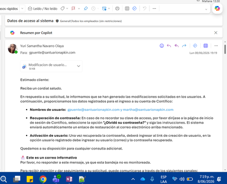Open apps grid icon in message header
This screenshot has height=184, width=227.
click(x=206, y=45)
